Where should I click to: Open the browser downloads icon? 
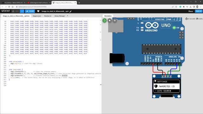coord(190,7)
